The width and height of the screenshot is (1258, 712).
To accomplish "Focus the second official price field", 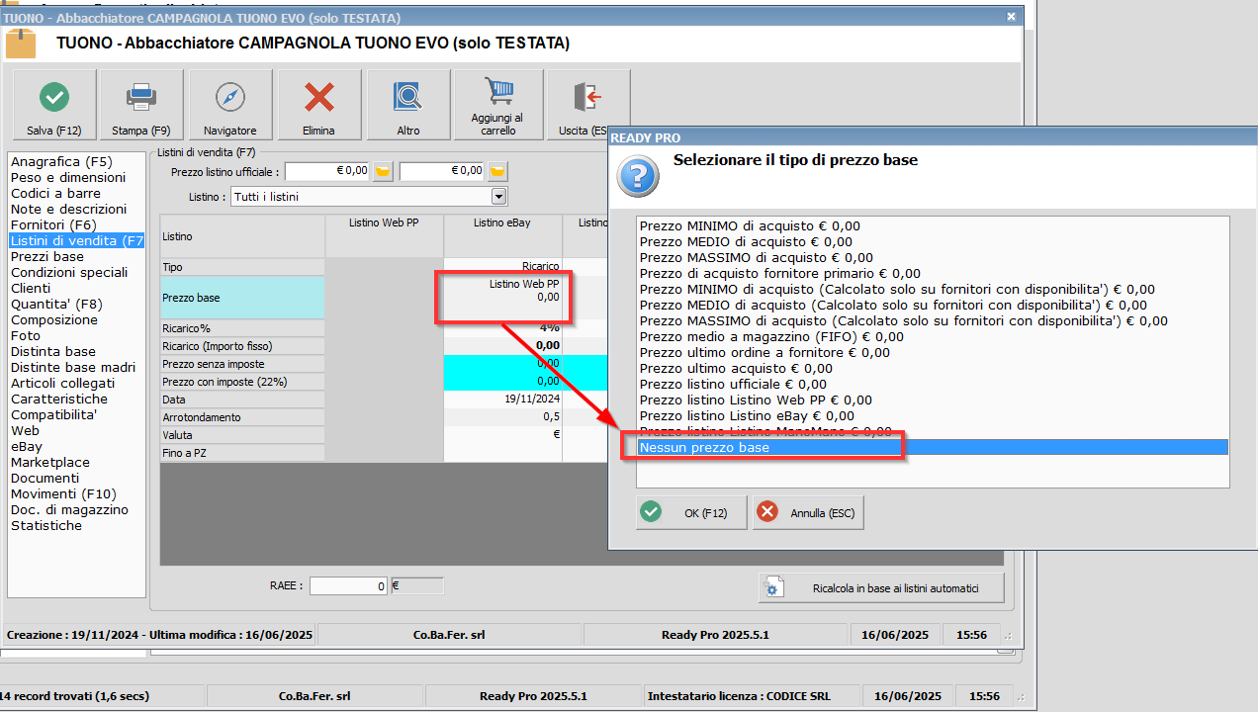I will coord(442,171).
